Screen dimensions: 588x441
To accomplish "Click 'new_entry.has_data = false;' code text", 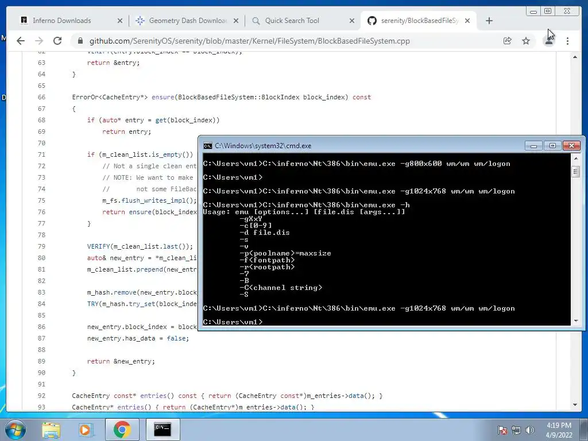I will click(138, 338).
